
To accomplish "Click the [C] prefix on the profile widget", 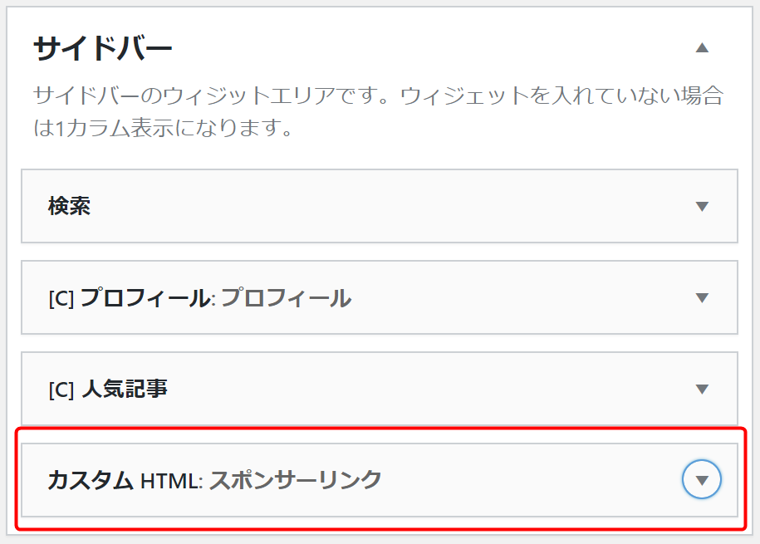I will tap(61, 298).
